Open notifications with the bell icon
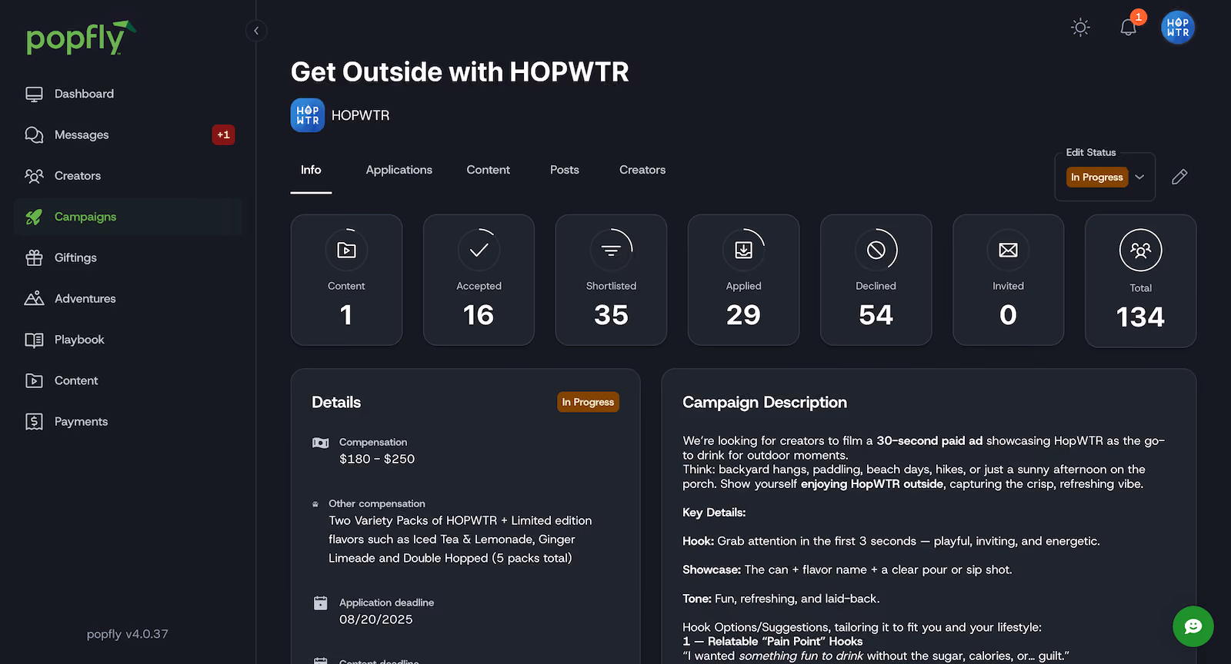Viewport: 1231px width, 664px height. (1128, 28)
